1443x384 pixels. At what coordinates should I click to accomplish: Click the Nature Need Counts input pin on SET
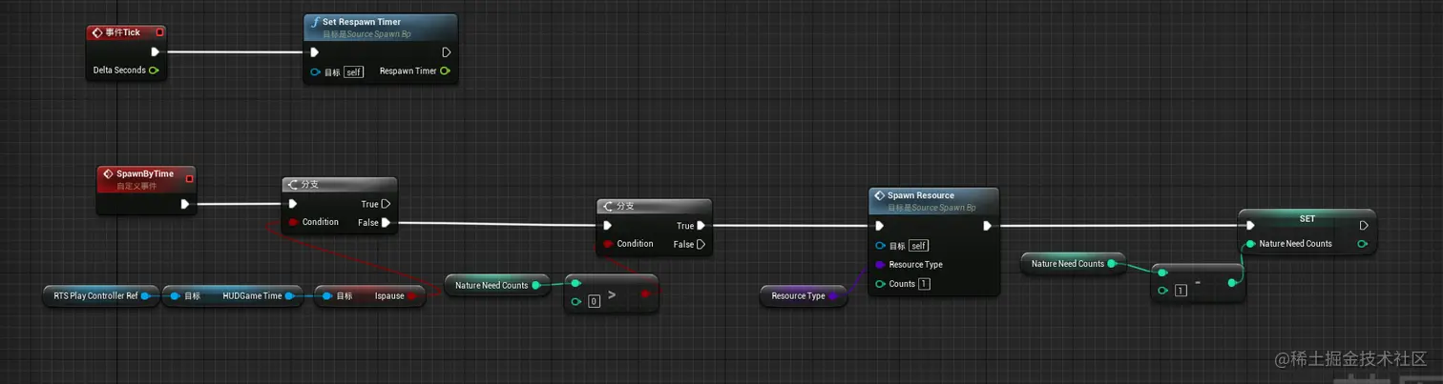[x=1249, y=244]
